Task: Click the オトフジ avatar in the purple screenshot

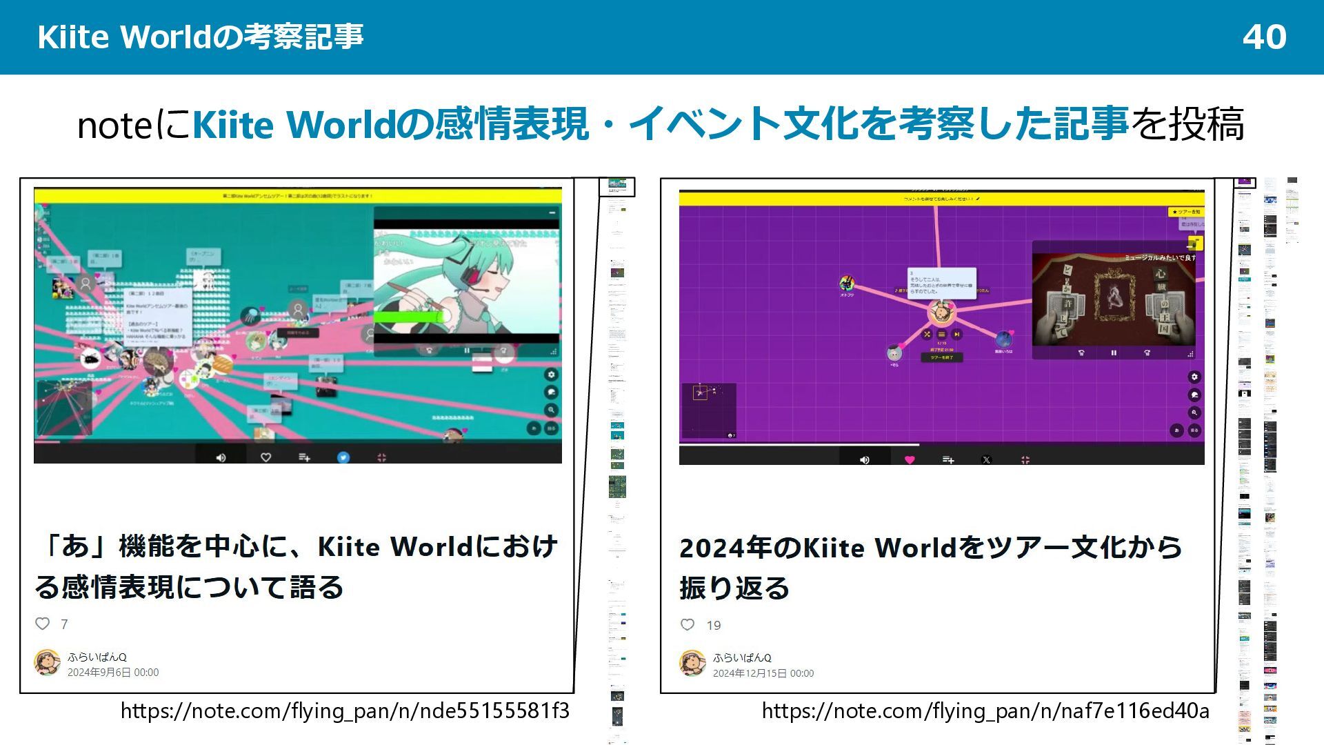Action: coord(847,283)
